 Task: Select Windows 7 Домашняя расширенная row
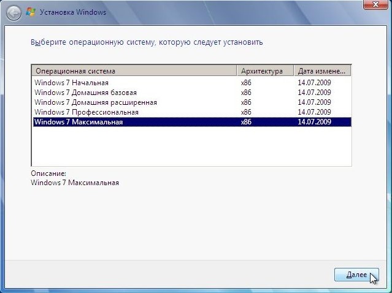[192, 102]
